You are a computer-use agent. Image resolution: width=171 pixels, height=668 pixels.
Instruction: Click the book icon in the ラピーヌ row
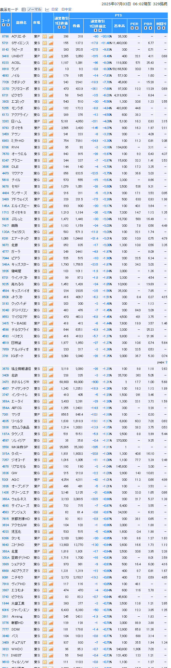[x=45, y=50]
